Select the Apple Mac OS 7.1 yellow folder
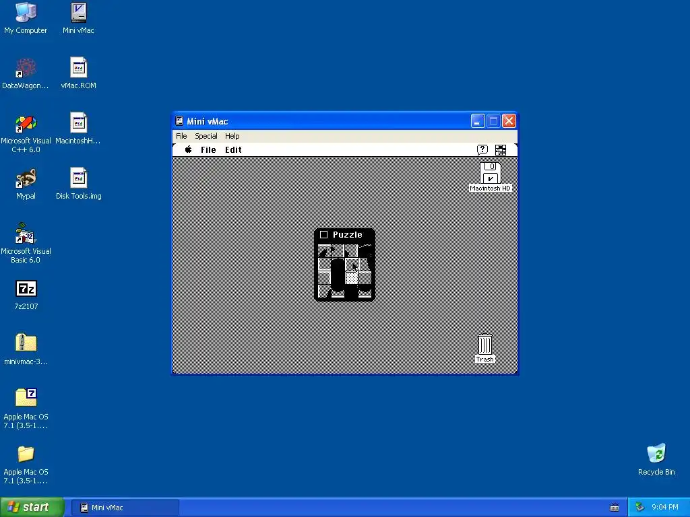Image resolution: width=690 pixels, height=517 pixels. tap(26, 464)
